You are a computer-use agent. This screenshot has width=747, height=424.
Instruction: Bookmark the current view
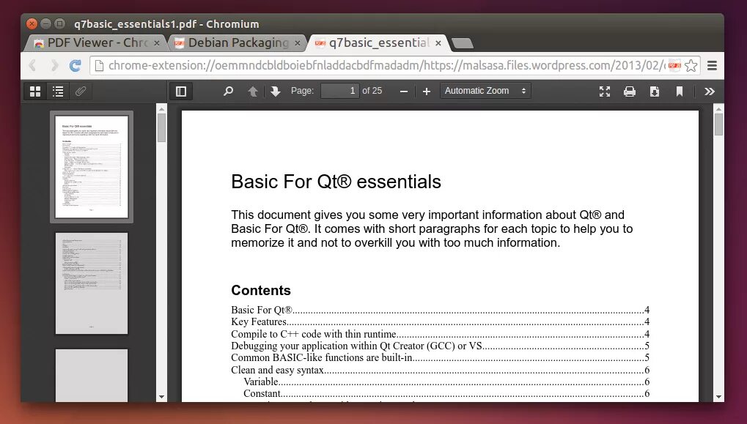(680, 92)
